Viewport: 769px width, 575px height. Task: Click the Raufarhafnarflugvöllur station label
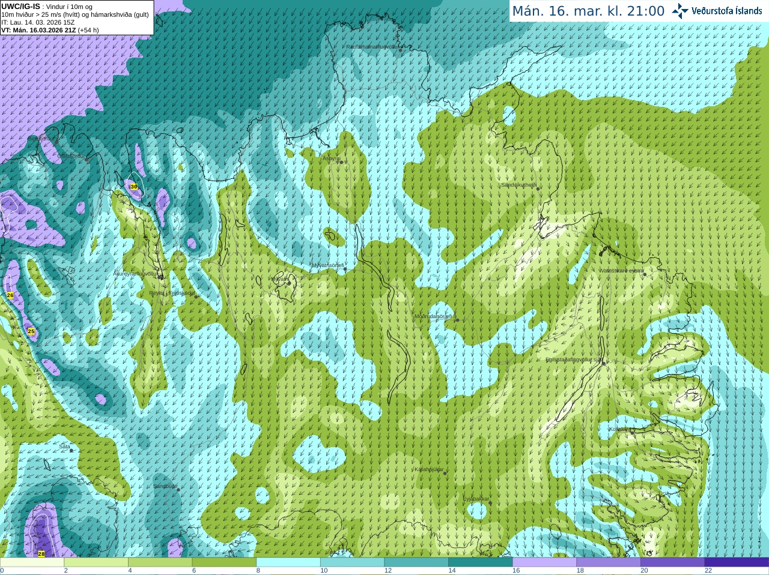pos(372,46)
